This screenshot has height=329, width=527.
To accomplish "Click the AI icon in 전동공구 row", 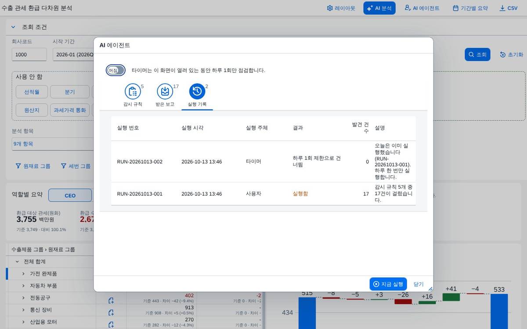I will click(111, 300).
